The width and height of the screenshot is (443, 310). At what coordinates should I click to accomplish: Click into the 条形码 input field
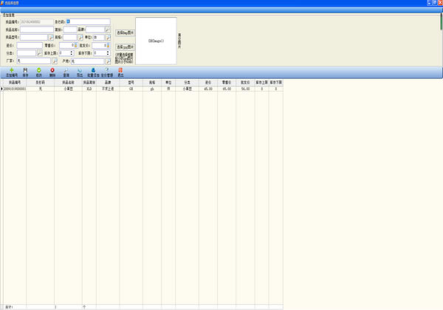(88, 22)
